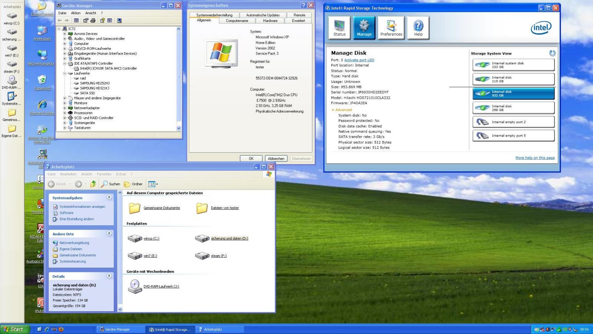Click OK in Systemeigenschaften
The width and height of the screenshot is (593, 334).
coord(251,158)
